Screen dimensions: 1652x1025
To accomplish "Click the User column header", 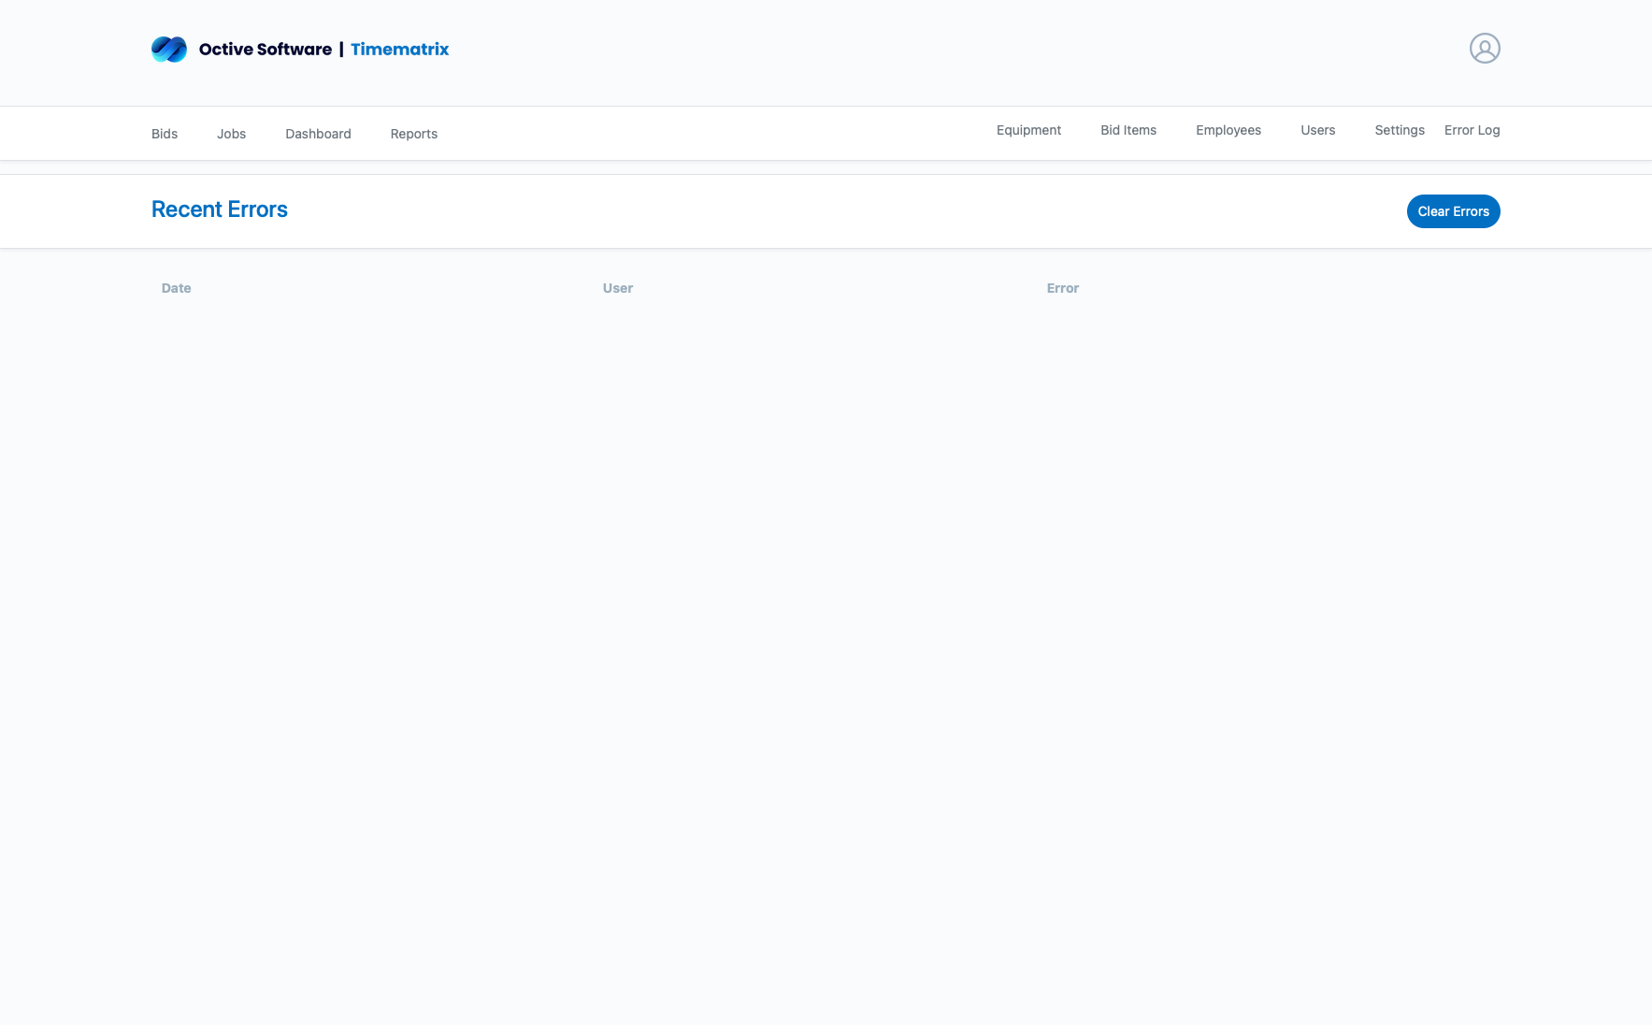I will point(617,288).
